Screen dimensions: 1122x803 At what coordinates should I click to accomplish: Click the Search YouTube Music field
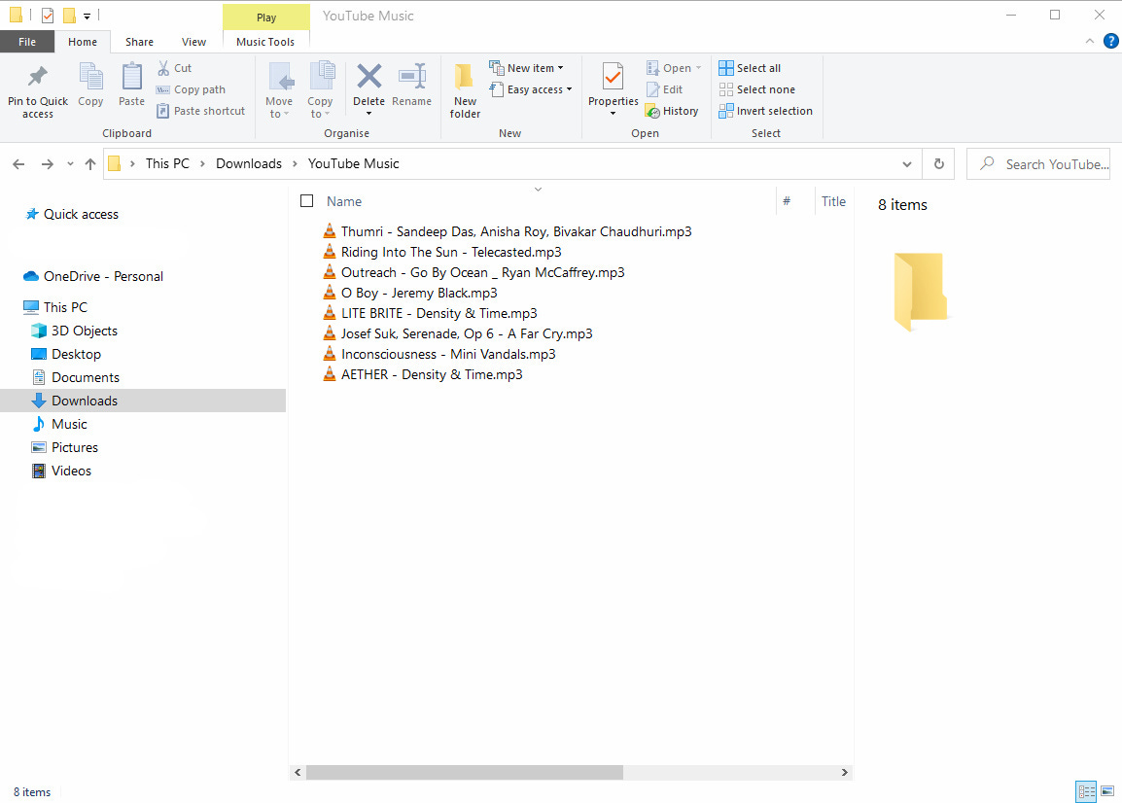pyautogui.click(x=1038, y=164)
